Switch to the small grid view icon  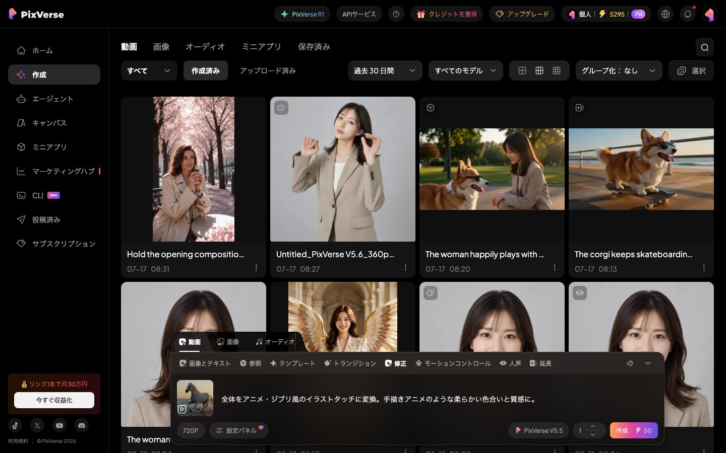tap(557, 70)
